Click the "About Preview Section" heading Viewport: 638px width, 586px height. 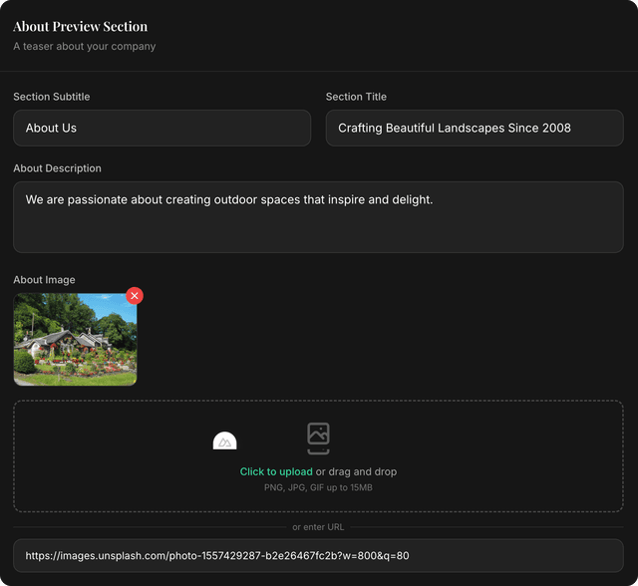80,26
